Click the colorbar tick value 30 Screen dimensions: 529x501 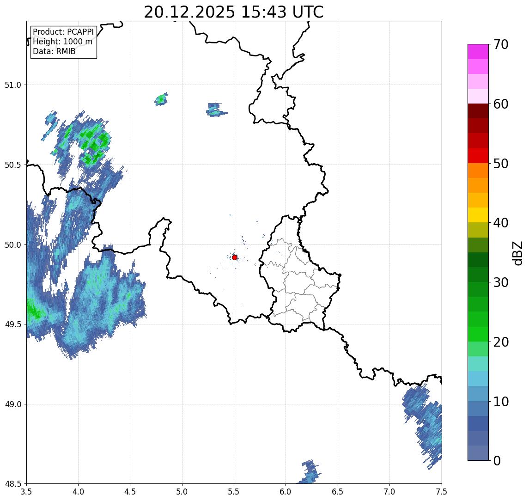click(x=500, y=282)
